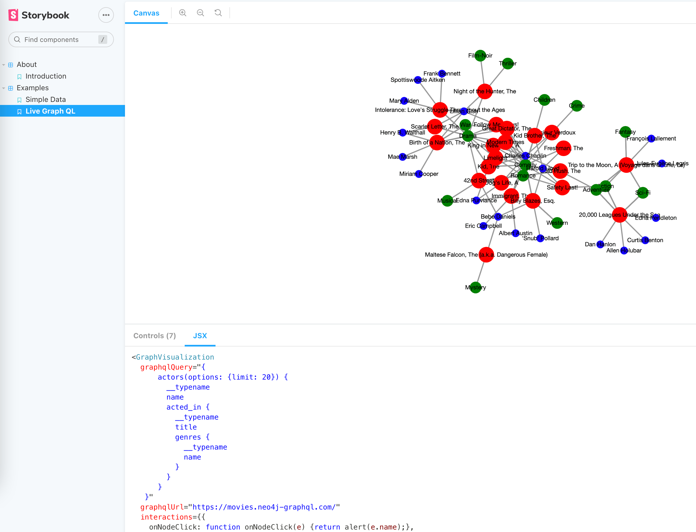Open the Canvas tab
The width and height of the screenshot is (696, 532).
click(146, 13)
